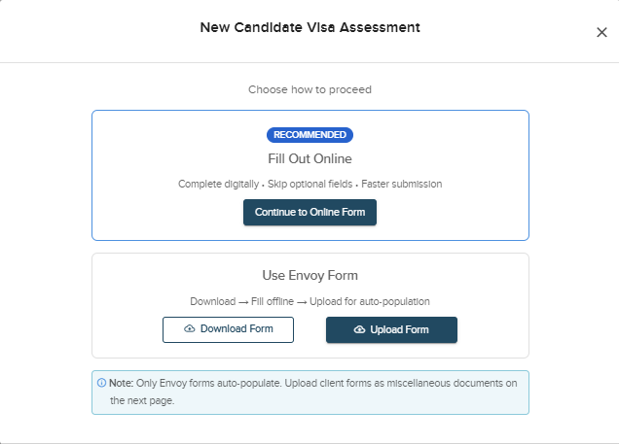Click the Note about Envoy forms auto-populate
Viewport: 619px width, 444px height.
tap(310, 393)
